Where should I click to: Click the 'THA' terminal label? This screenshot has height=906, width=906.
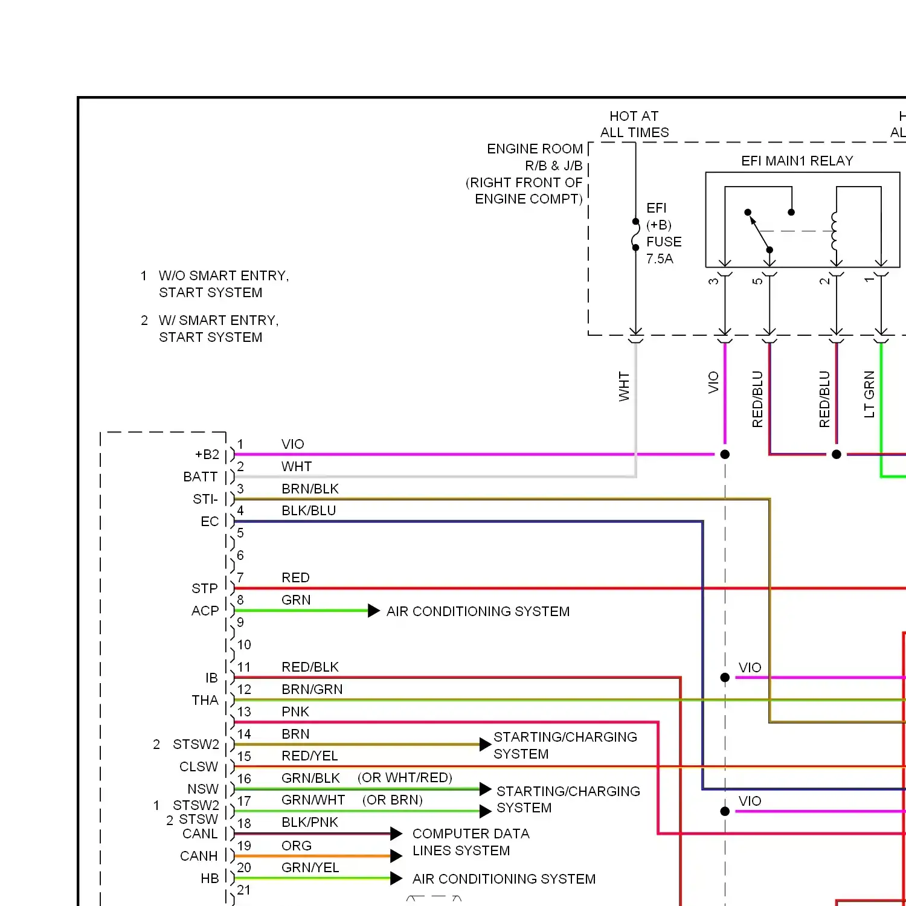(x=205, y=700)
